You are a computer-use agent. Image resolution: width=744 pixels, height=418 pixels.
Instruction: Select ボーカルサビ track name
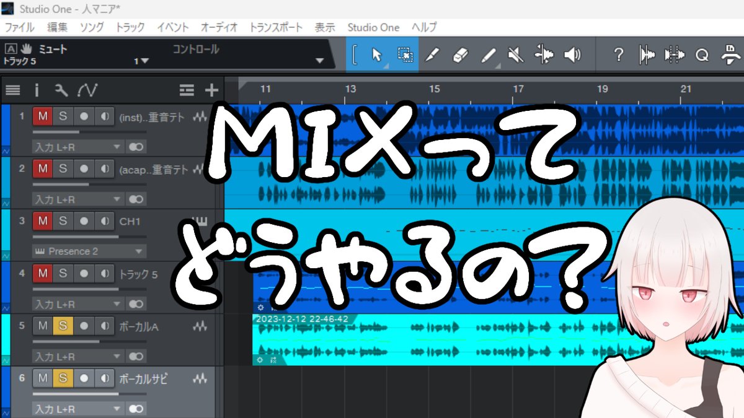coord(143,378)
